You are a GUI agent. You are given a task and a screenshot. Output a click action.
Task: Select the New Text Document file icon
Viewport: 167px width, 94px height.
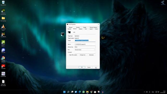(x=3, y=83)
